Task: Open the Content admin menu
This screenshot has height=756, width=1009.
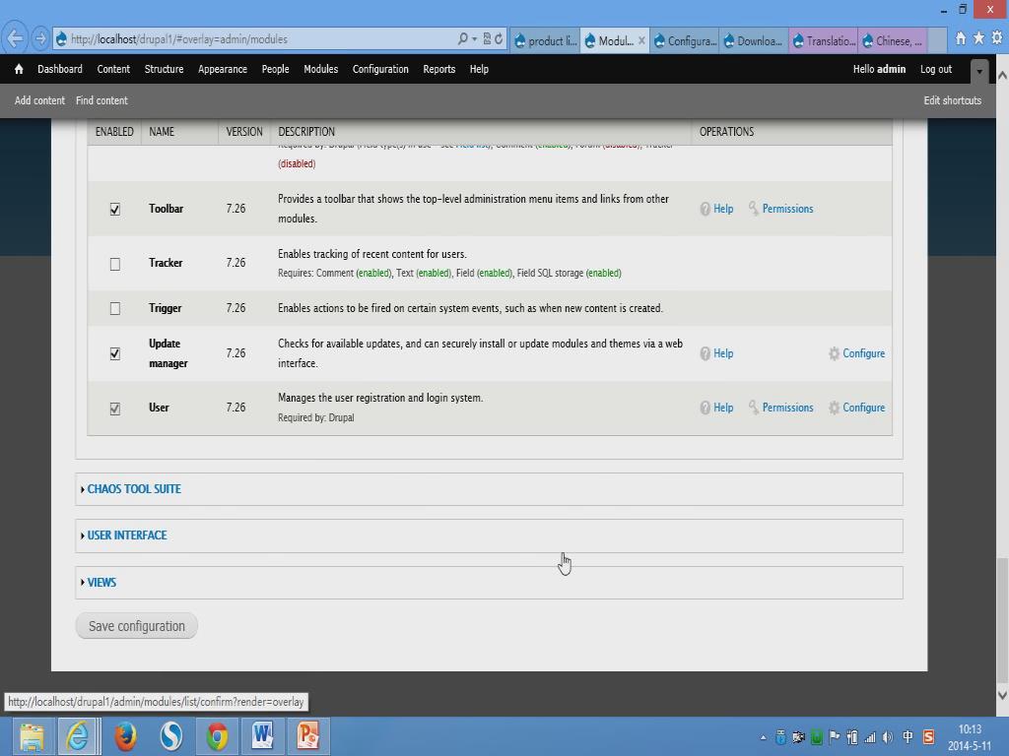Action: (x=113, y=69)
